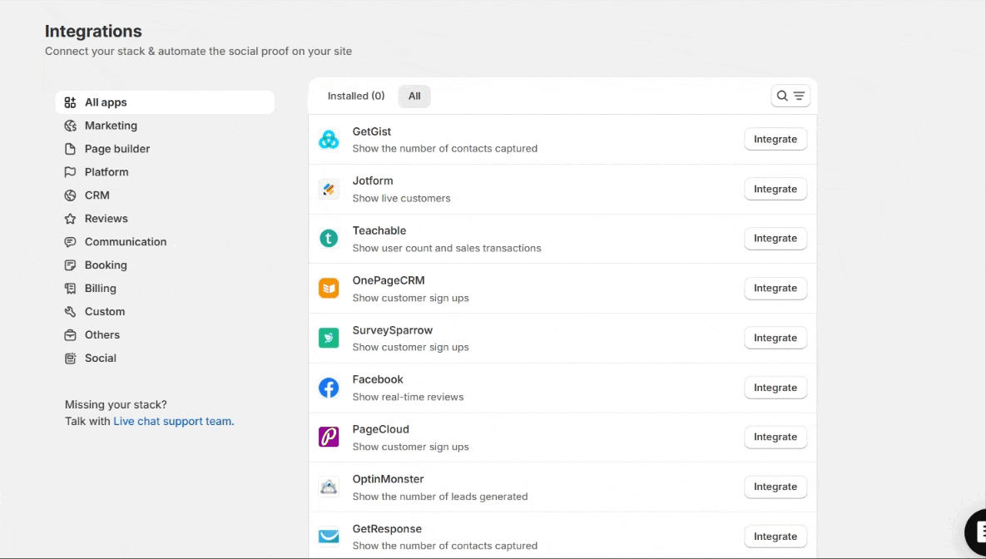Viewport: 986px width, 559px height.
Task: Click the Jotform app name
Action: pos(373,181)
